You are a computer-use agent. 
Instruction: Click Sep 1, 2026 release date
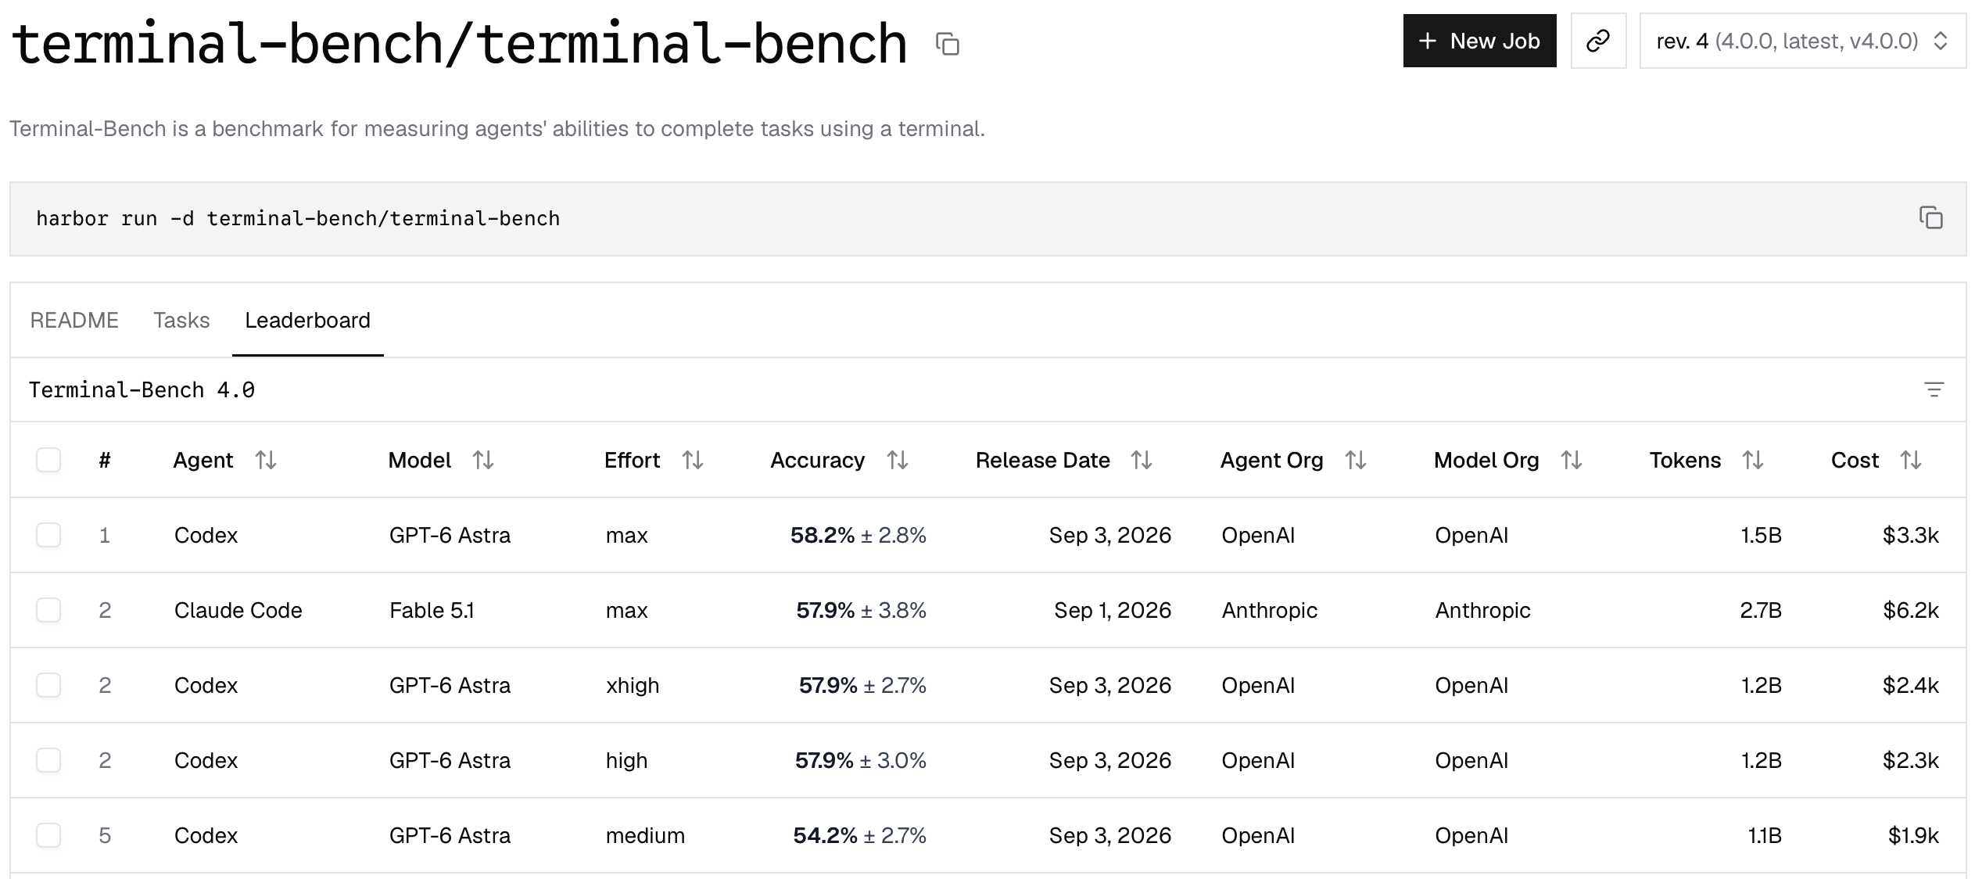tap(1113, 610)
